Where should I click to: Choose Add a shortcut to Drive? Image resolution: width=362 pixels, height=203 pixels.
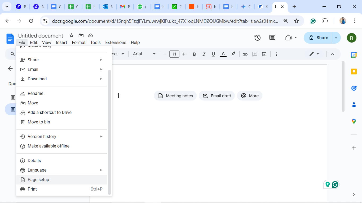click(61, 112)
